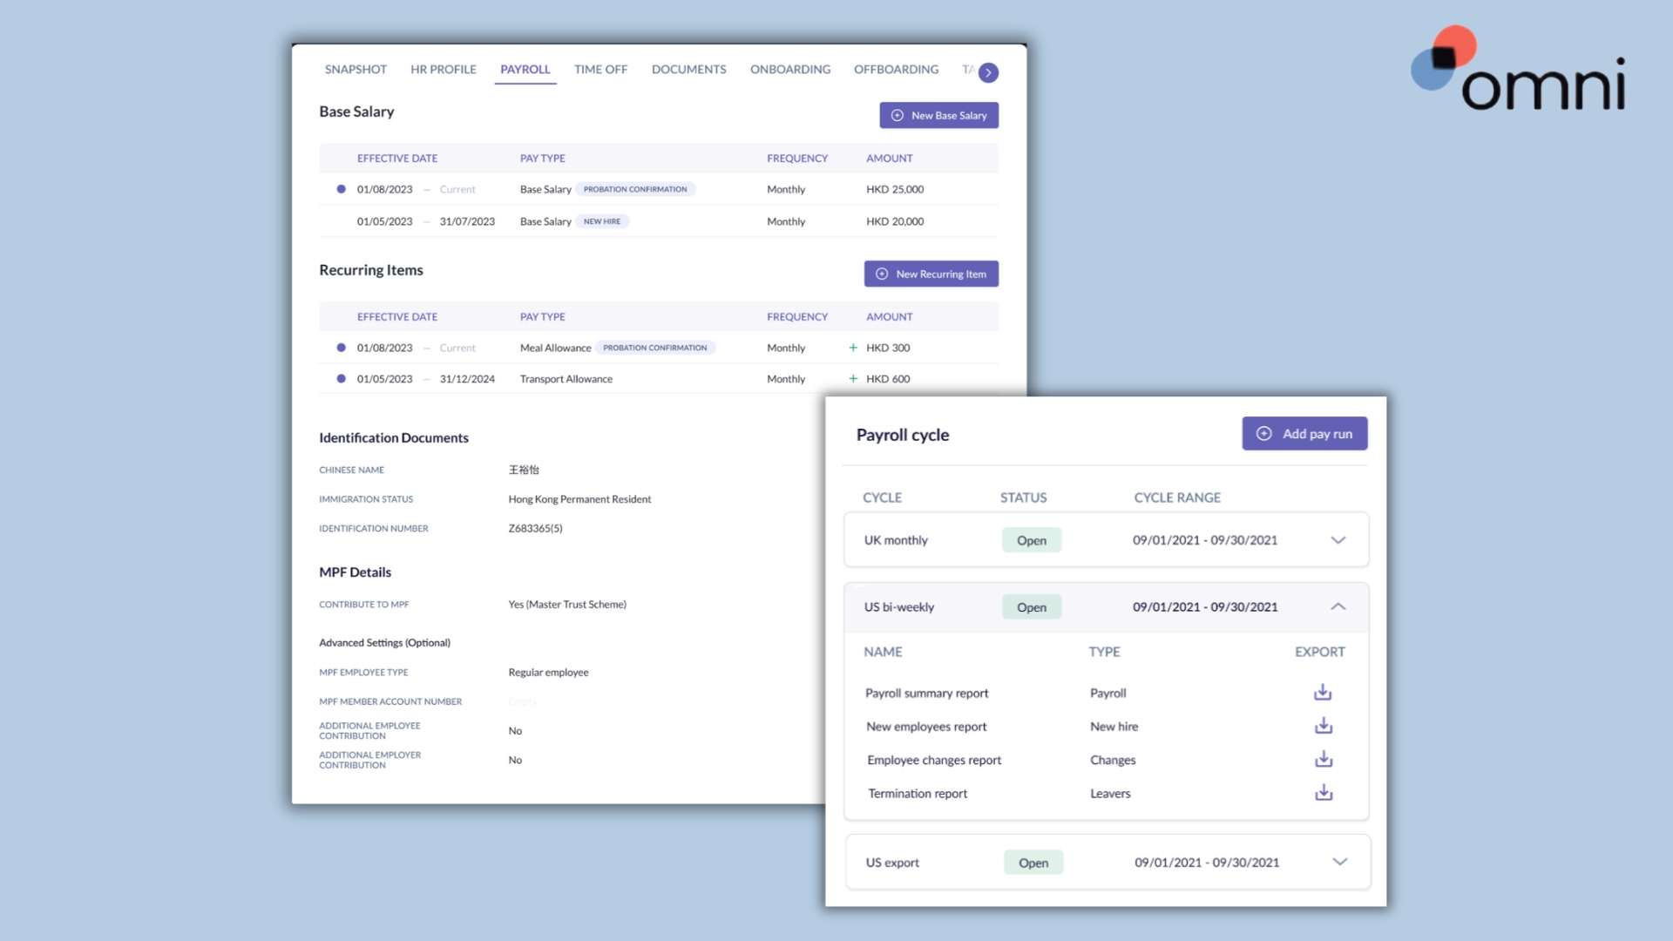Click the Regular employee value
This screenshot has height=941, width=1673.
pos(548,672)
